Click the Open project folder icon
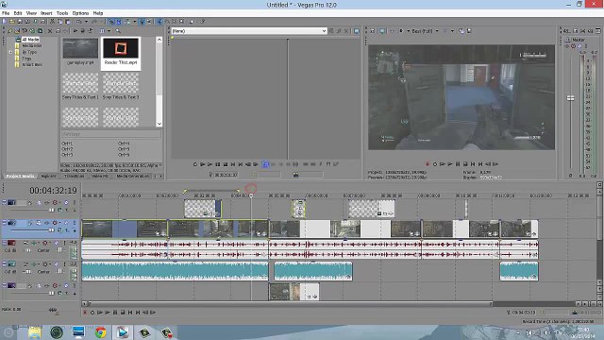Screen dimensions: 604x340 pos(12,22)
